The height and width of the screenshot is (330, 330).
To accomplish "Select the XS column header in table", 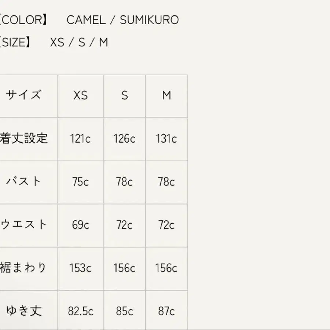I will click(x=80, y=96).
